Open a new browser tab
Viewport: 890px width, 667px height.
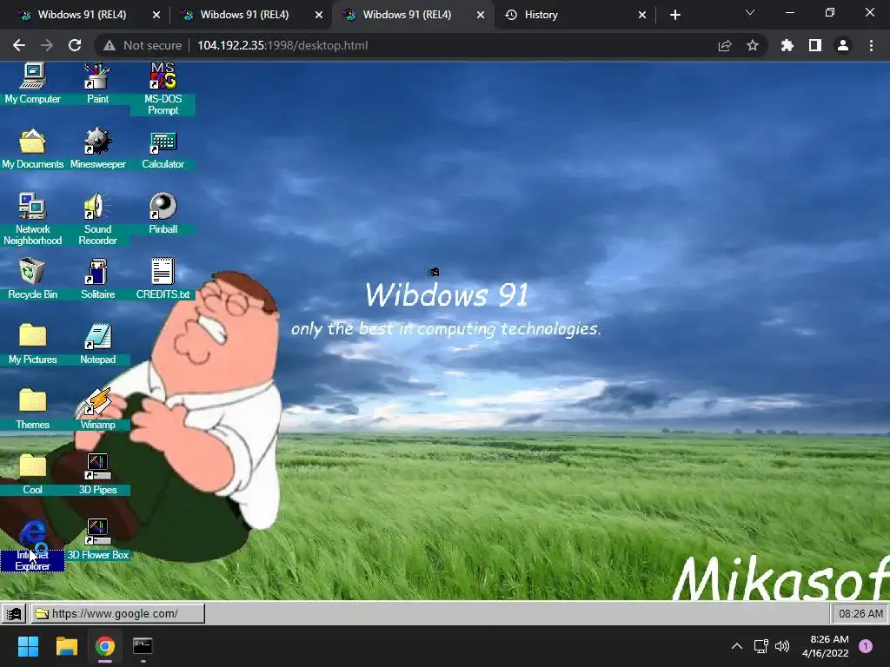pyautogui.click(x=674, y=15)
